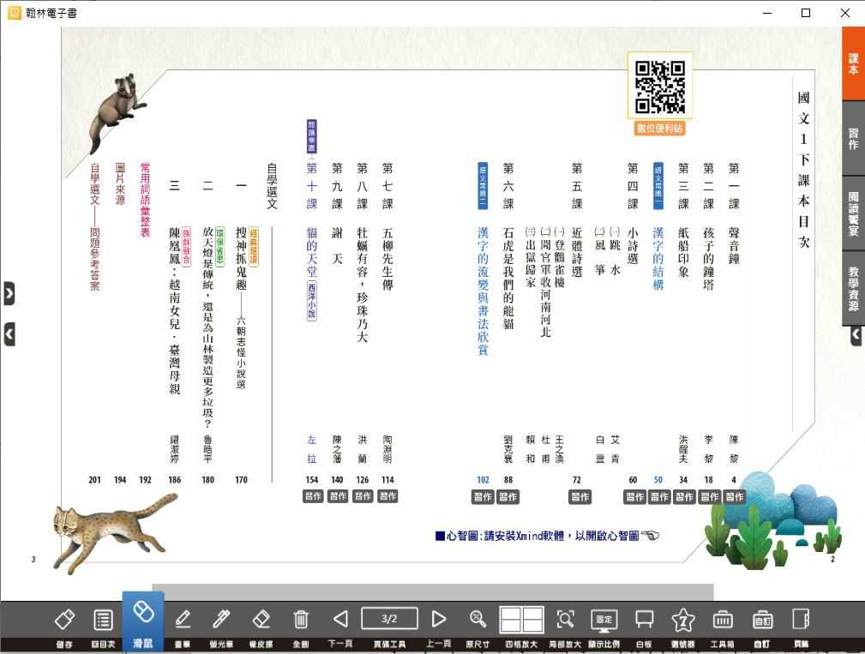Open the 習作 button under page 88
Image resolution: width=865 pixels, height=654 pixels.
[x=508, y=497]
